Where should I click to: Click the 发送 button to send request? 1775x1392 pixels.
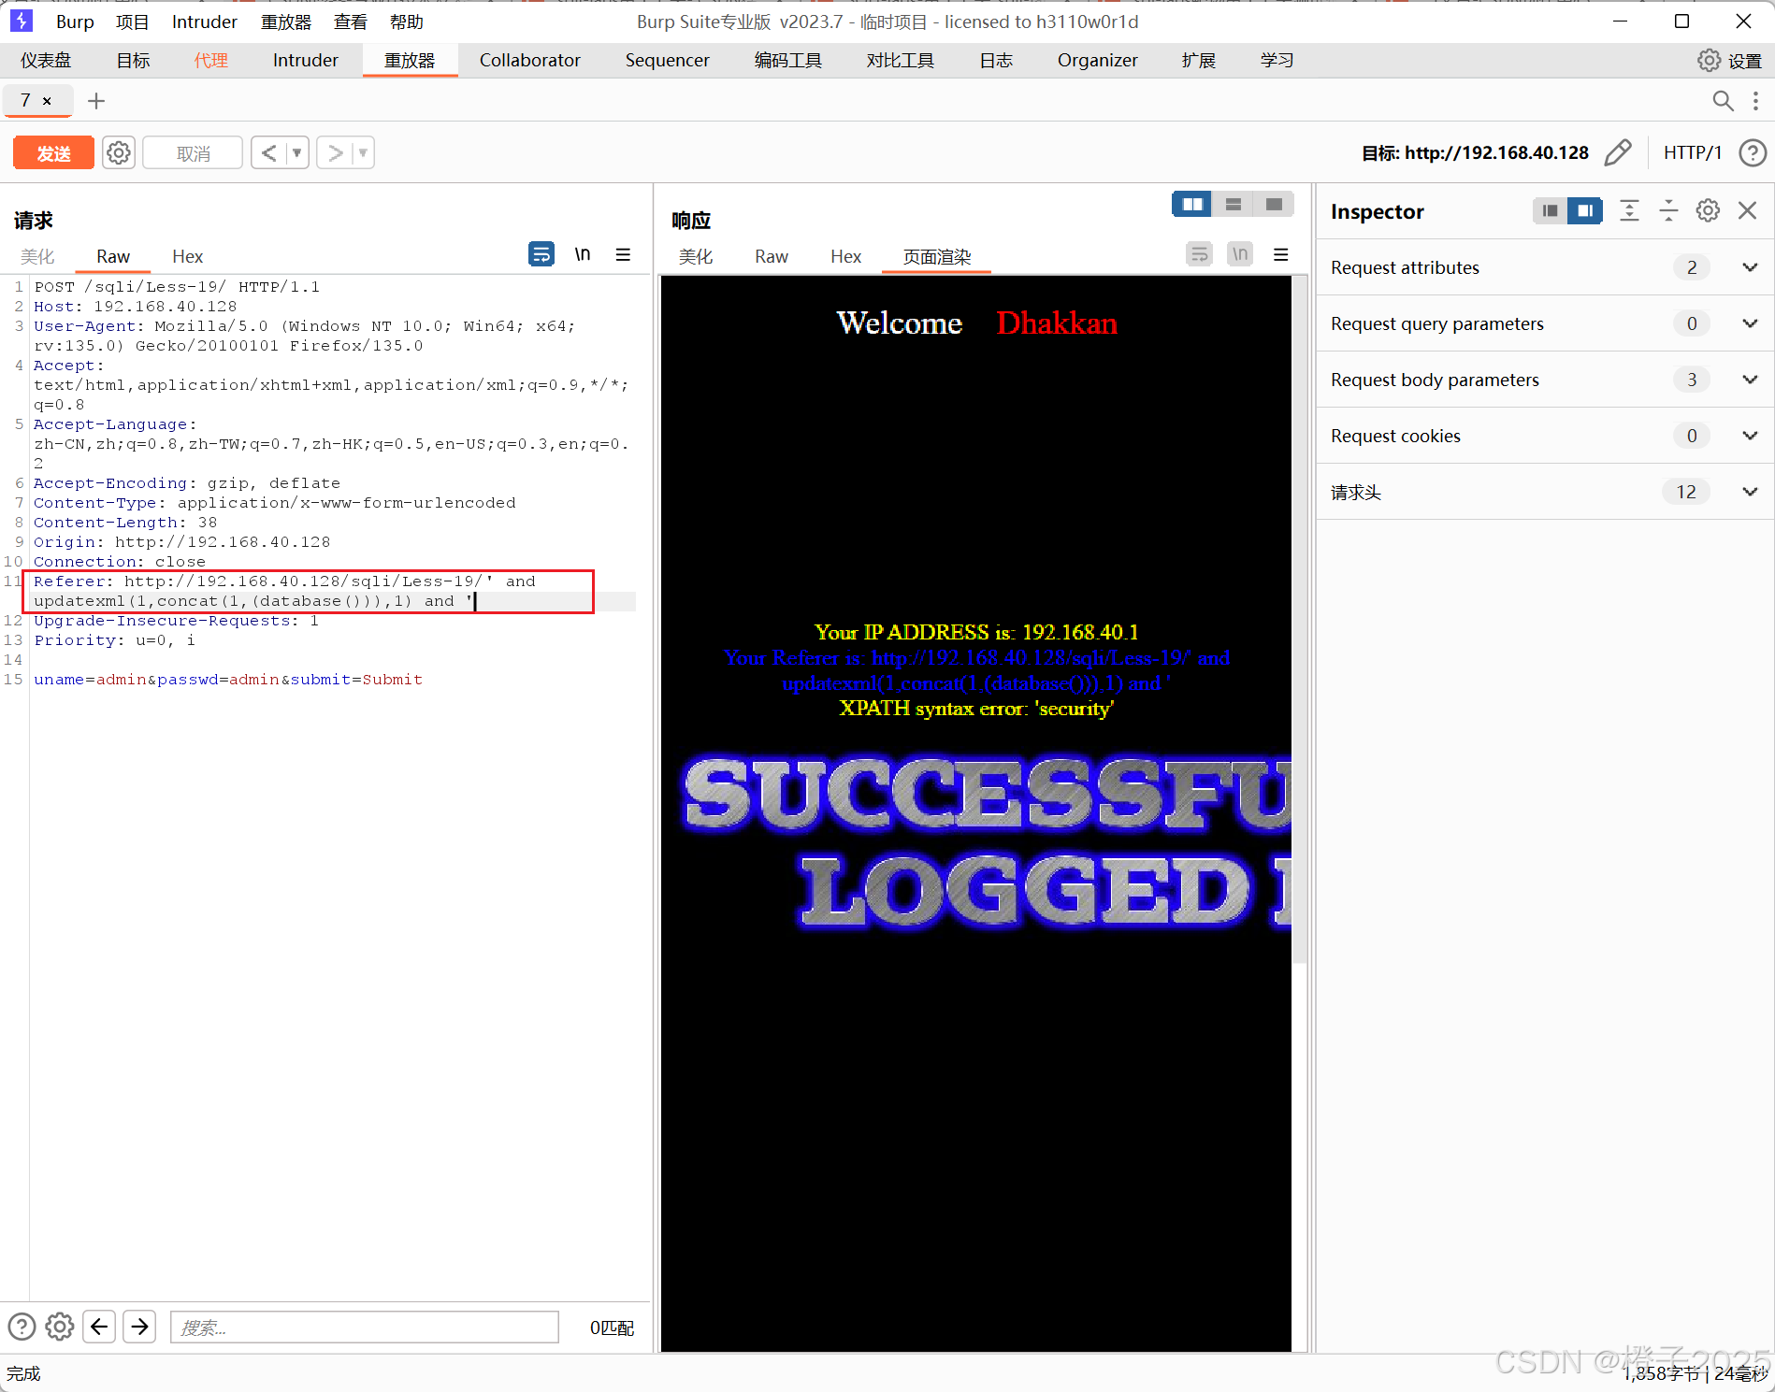(53, 152)
